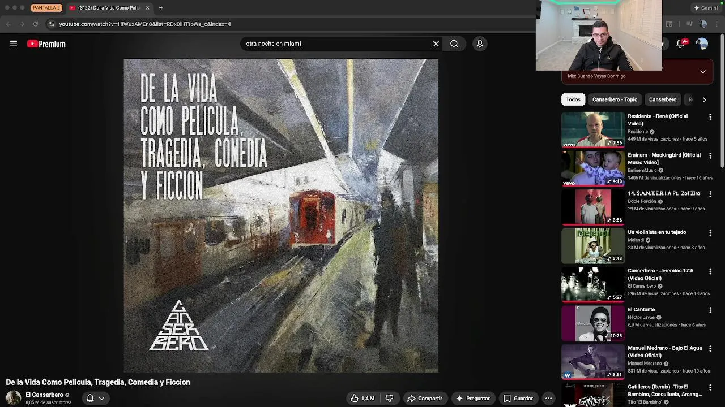Image resolution: width=725 pixels, height=407 pixels.
Task: Focus the address bar URL
Action: (x=145, y=24)
